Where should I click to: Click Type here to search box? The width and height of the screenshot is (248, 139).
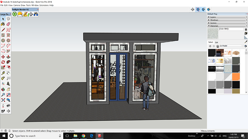(x=36, y=136)
